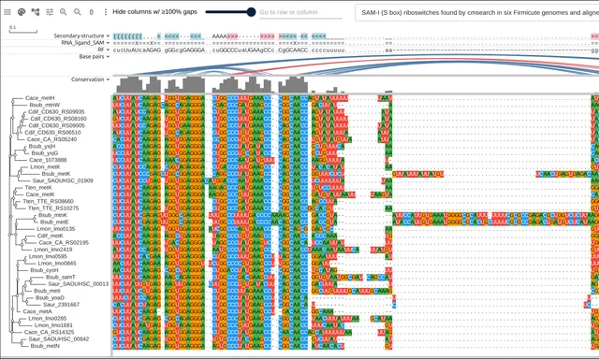
Task: Open the color palette options
Action: tap(22, 12)
